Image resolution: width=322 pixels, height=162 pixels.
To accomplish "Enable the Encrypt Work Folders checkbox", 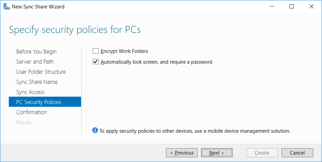I will point(96,51).
